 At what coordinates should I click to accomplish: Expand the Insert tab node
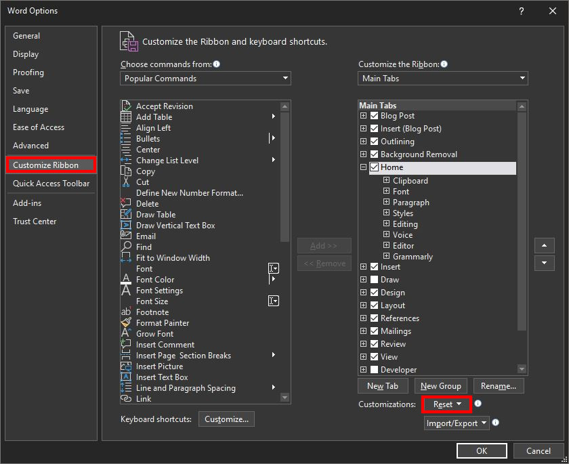363,267
